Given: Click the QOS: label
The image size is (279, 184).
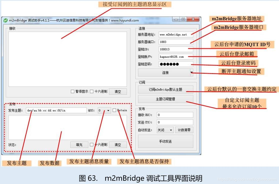Looking at the screenshot, I should point(91,110).
